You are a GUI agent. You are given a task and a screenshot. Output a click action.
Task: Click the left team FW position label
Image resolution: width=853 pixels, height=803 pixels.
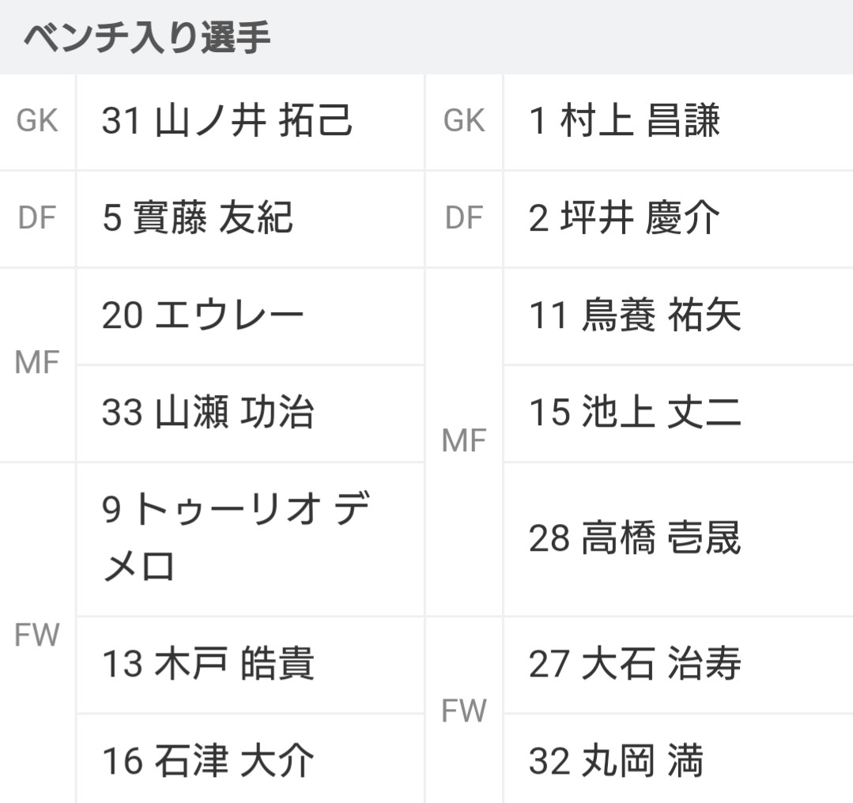coord(37,635)
